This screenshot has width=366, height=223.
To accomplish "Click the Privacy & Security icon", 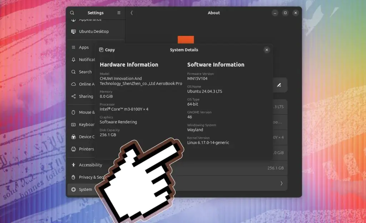I will [x=73, y=177].
